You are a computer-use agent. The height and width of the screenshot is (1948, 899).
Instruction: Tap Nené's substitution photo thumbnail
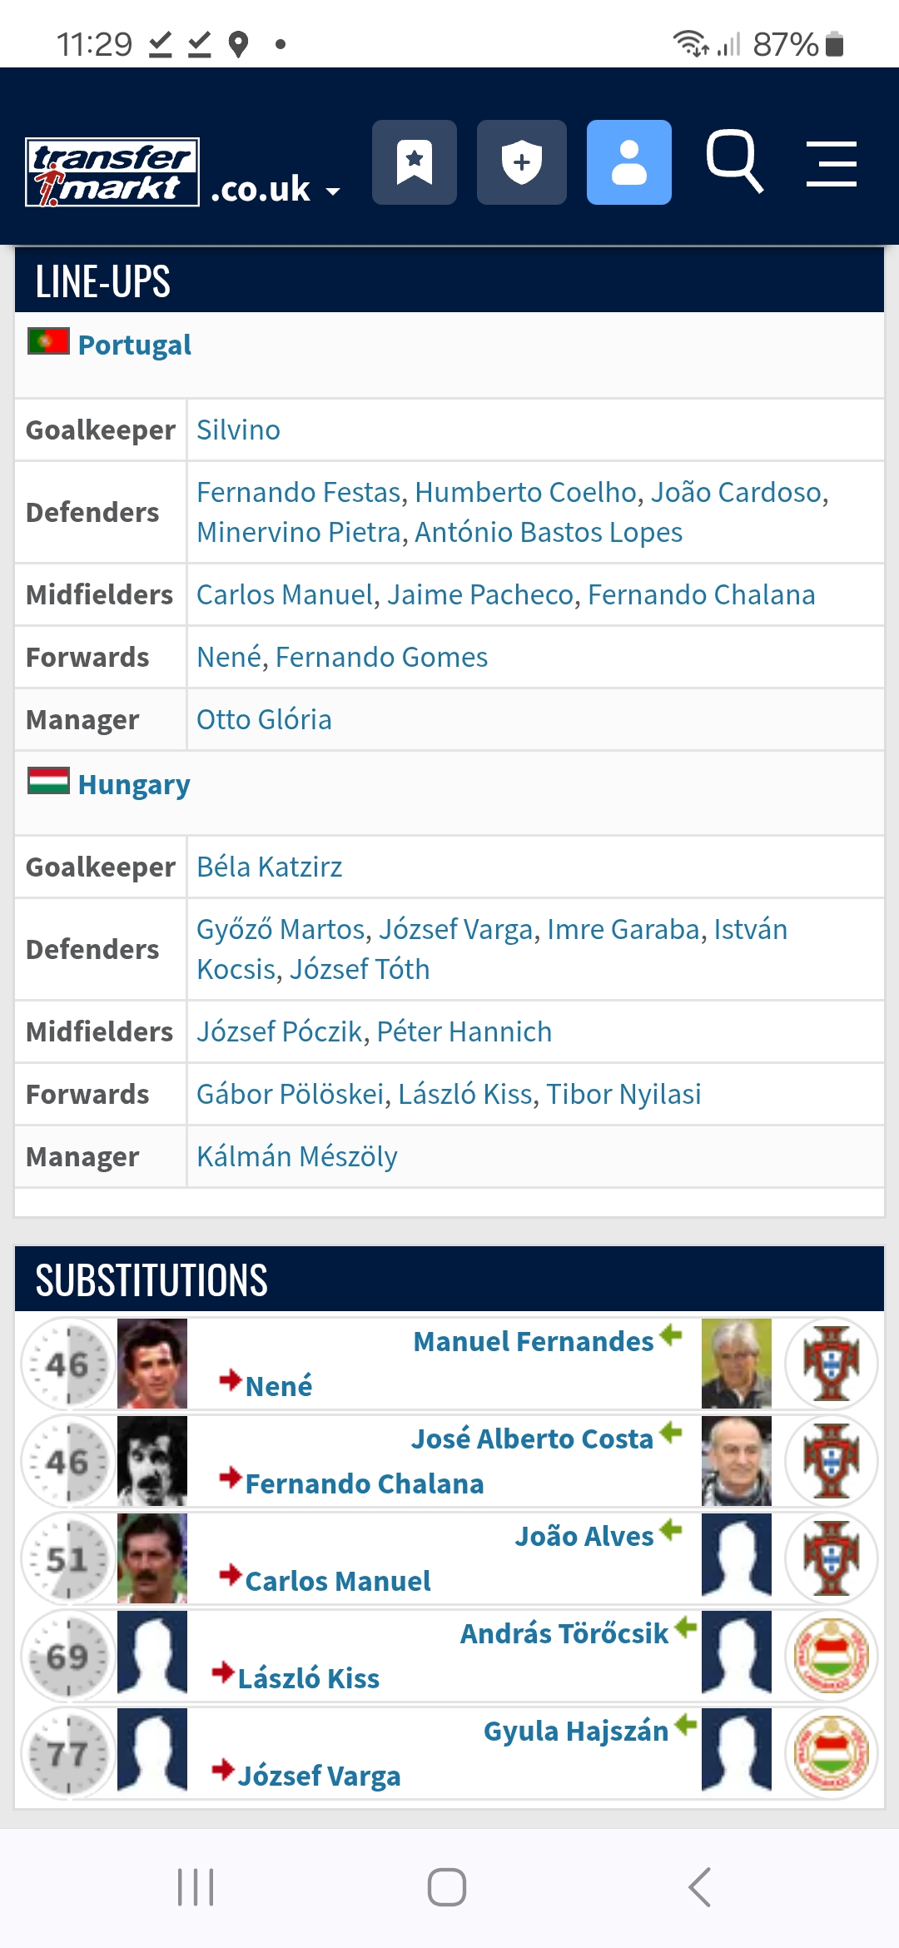point(152,1364)
